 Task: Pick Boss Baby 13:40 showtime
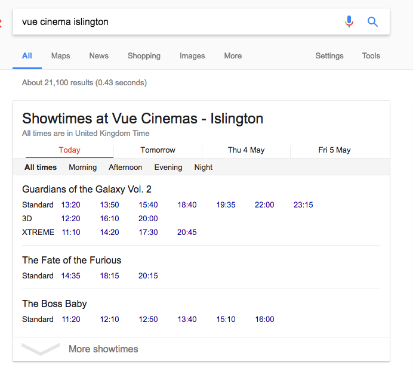pyautogui.click(x=187, y=319)
